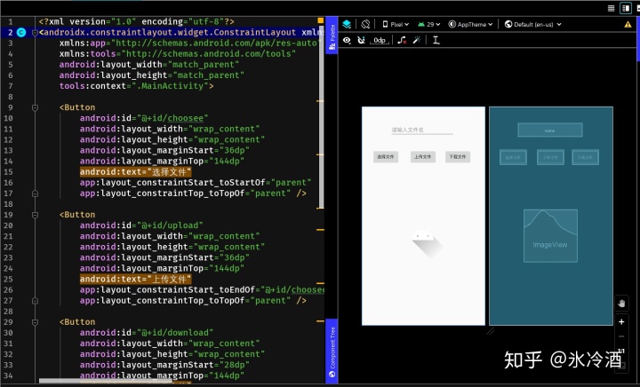The image size is (640, 387).
Task: Select the Android placeholder image in design preview
Action: (x=427, y=243)
